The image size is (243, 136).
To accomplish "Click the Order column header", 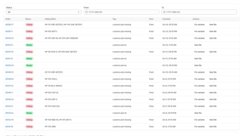I will [x=8, y=19].
